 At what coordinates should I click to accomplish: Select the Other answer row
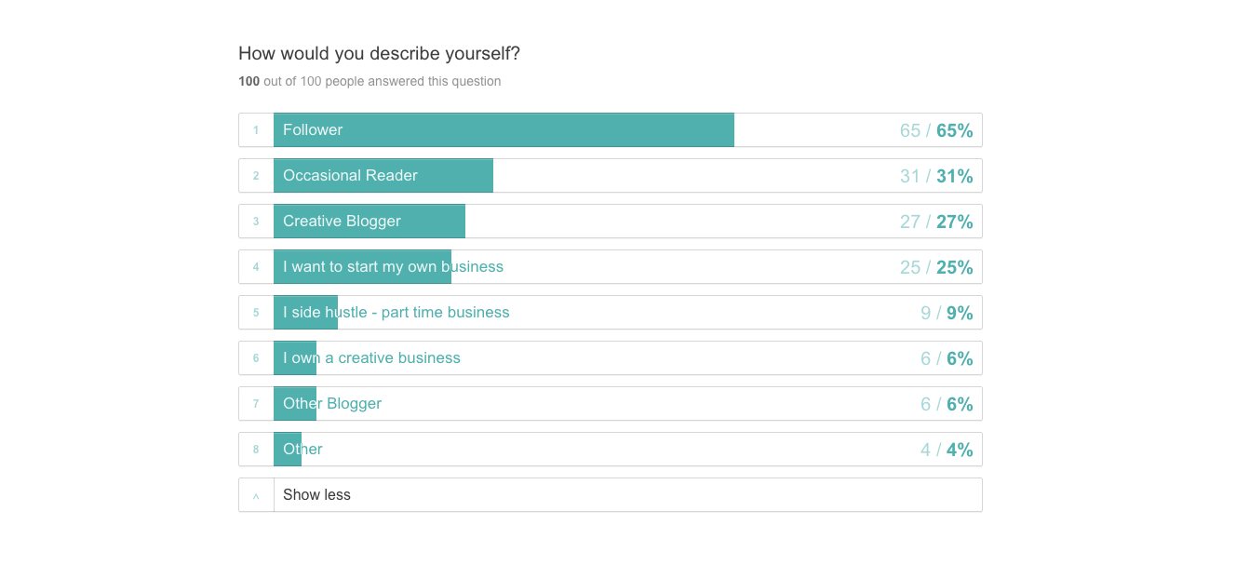(x=611, y=450)
